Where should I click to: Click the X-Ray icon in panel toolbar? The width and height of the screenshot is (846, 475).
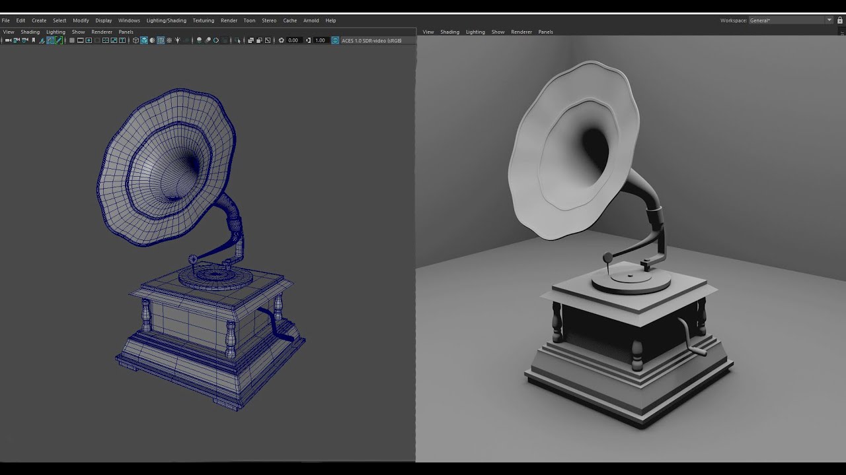click(251, 40)
